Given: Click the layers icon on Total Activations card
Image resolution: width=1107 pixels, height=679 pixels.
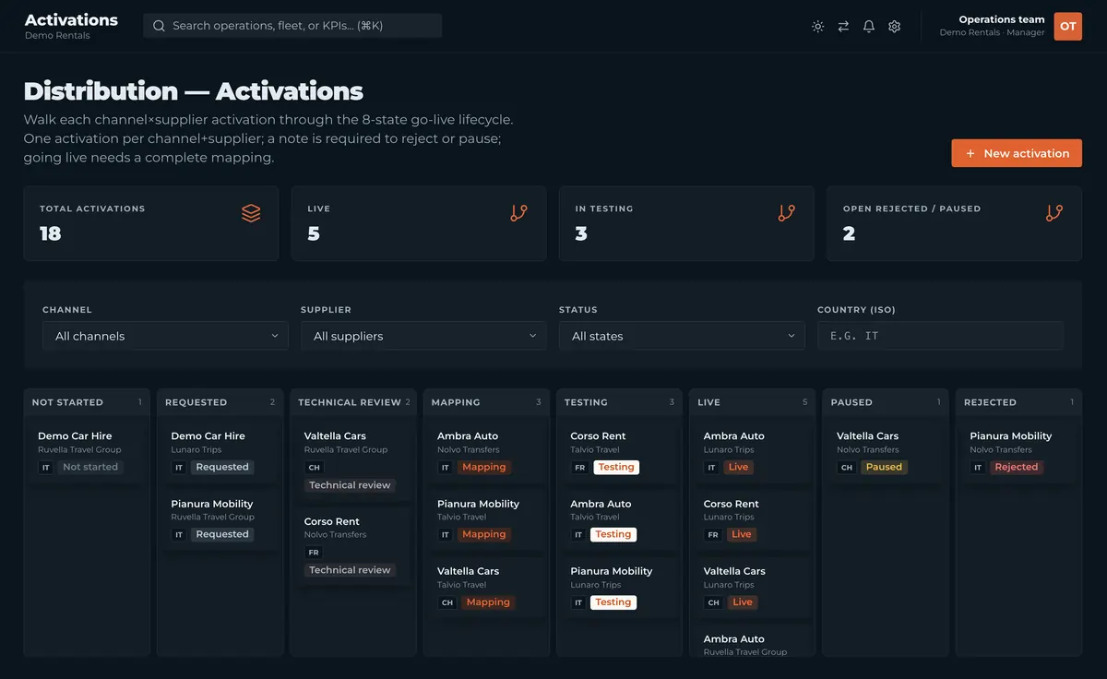Looking at the screenshot, I should [251, 213].
